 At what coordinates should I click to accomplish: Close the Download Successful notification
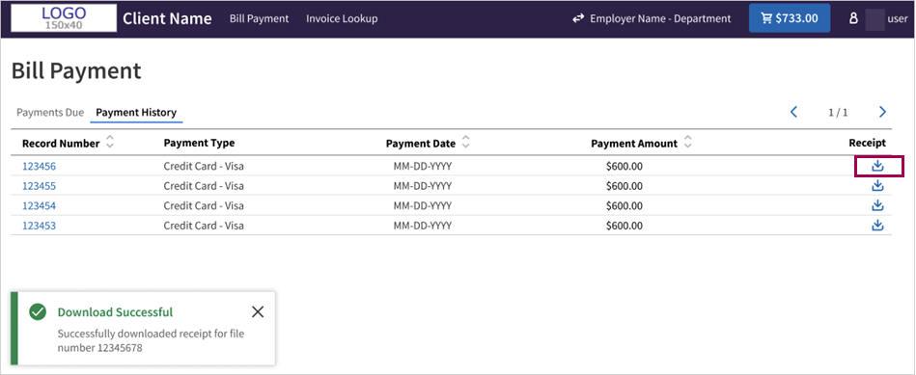pos(258,312)
